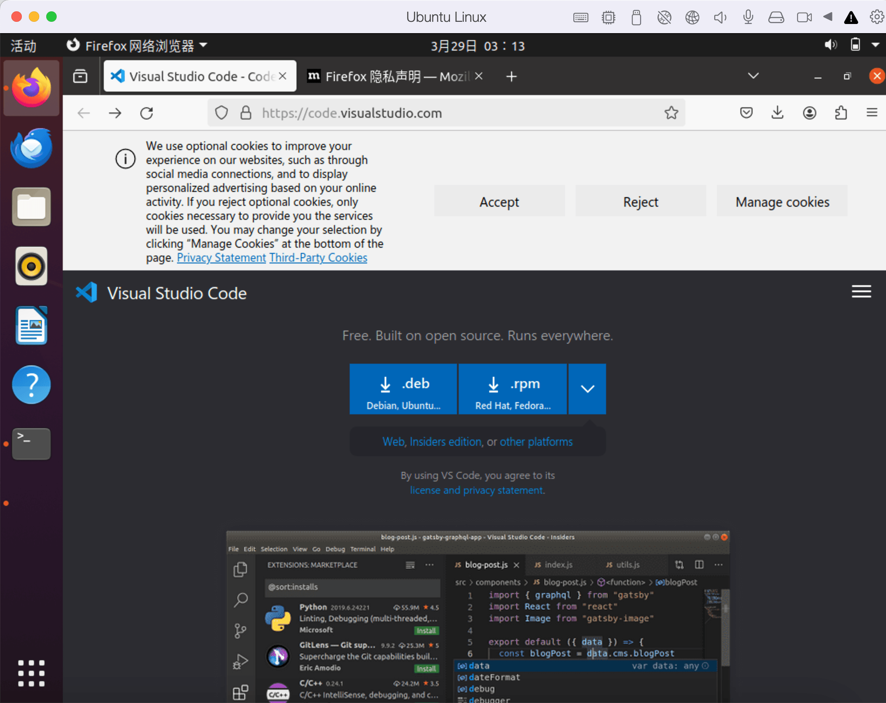Open the Firefox extensions puzzle icon
Screen dimensions: 886x703
point(841,113)
